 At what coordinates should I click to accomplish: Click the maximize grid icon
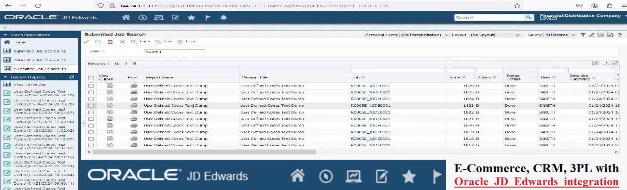point(615,63)
